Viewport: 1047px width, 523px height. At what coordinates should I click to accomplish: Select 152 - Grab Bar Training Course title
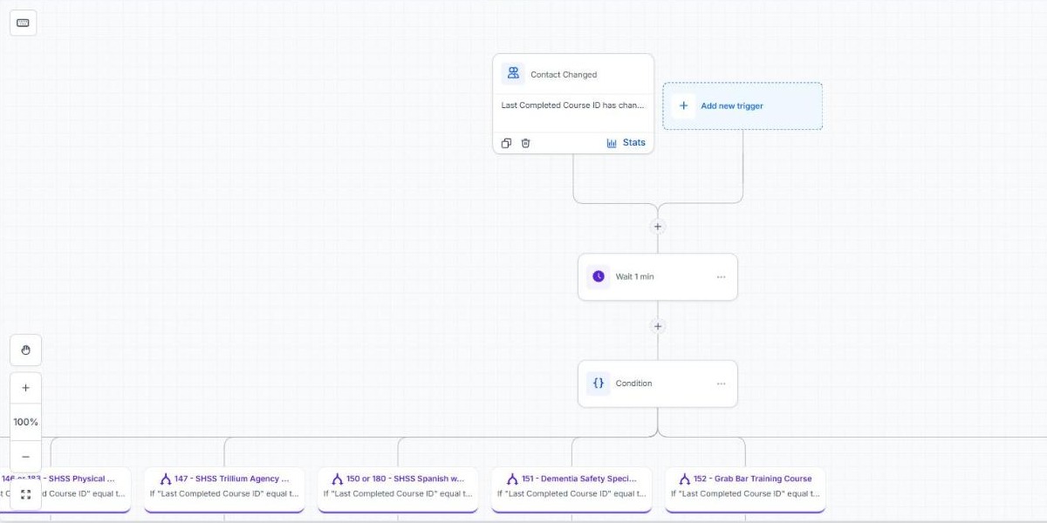753,479
